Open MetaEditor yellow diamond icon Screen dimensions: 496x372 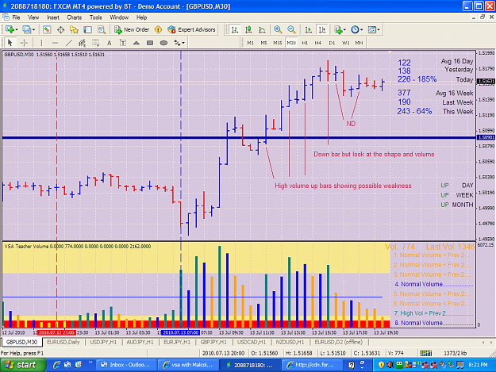tap(158, 29)
